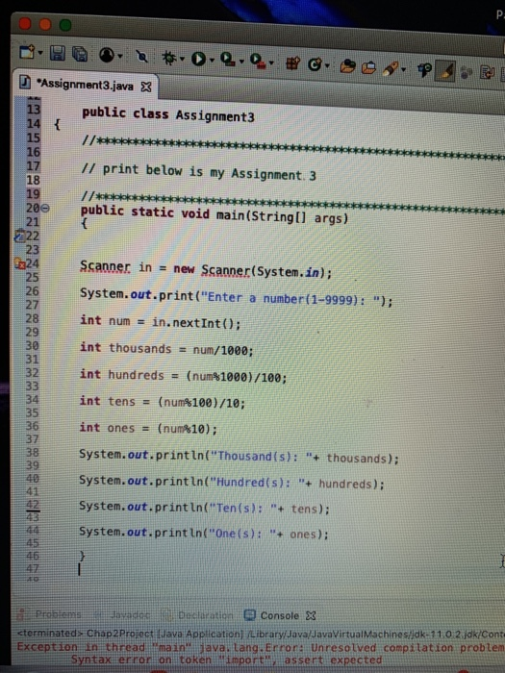
Task: Toggle Skip All Breakpoints icon
Action: (x=141, y=56)
